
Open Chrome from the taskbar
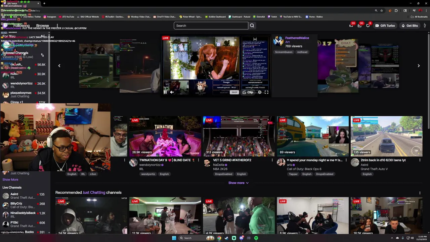click(x=219, y=238)
